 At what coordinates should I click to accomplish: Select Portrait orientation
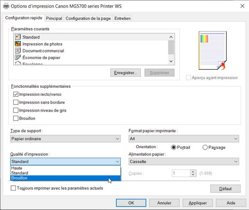(174, 147)
